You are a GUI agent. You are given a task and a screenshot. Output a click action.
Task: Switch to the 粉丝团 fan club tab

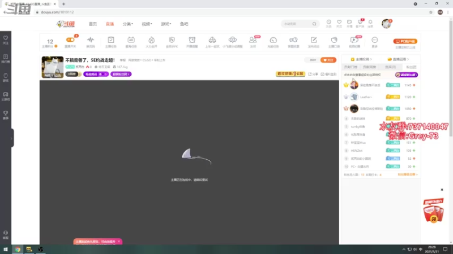(x=411, y=67)
